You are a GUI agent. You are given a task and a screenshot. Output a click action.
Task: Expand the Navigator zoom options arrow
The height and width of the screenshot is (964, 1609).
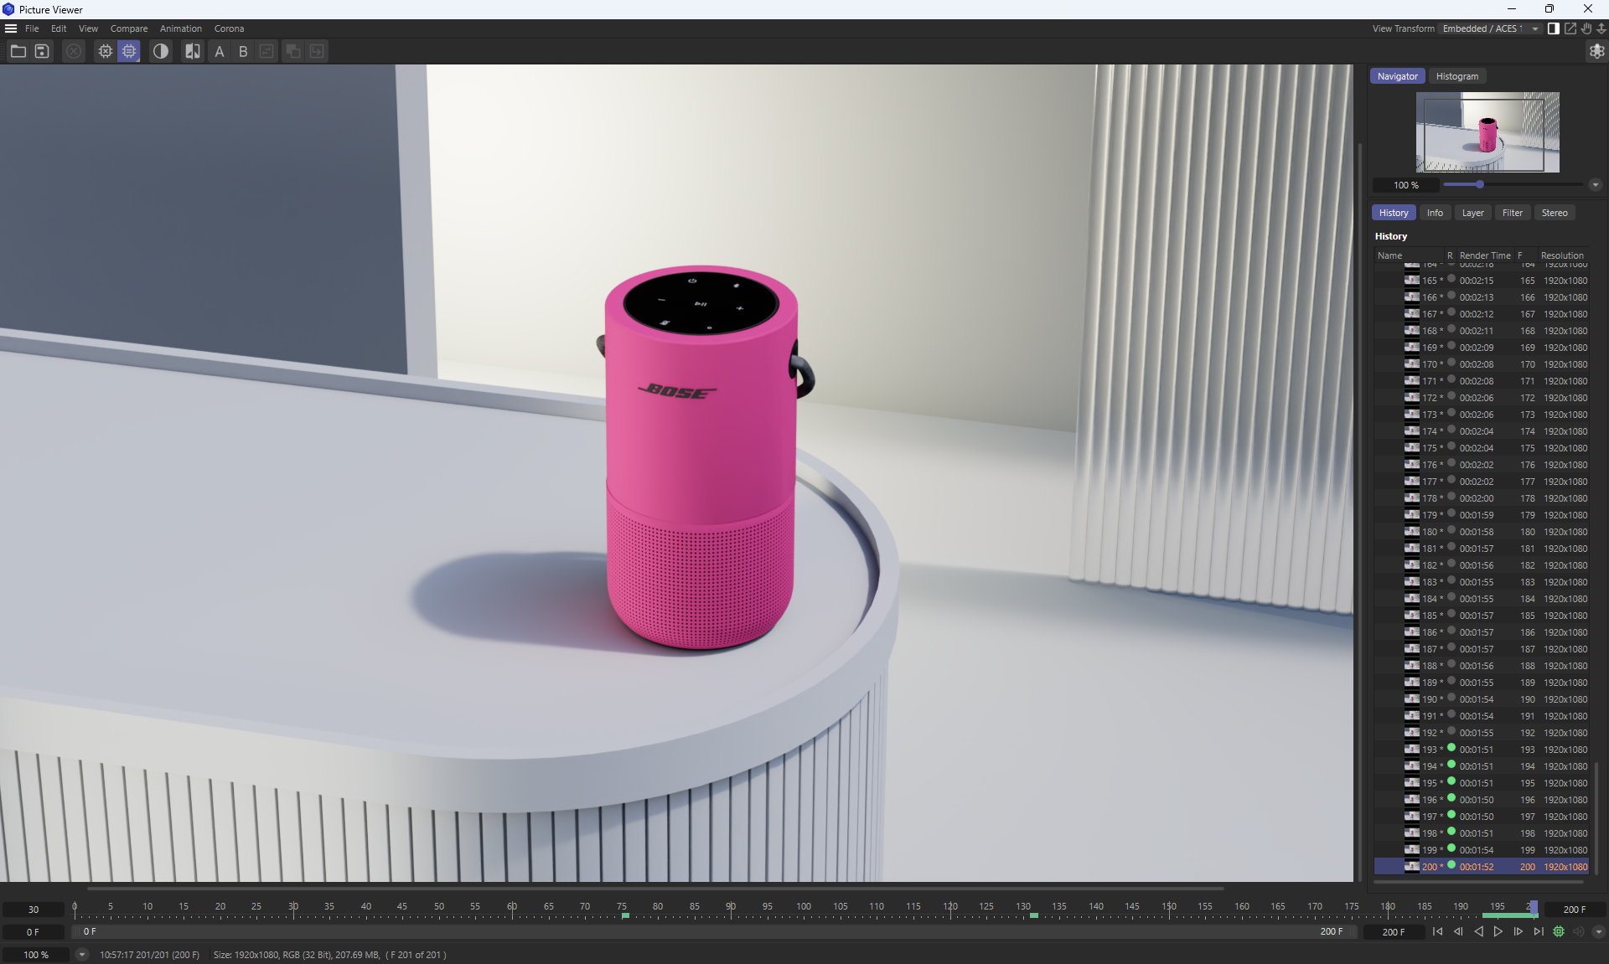pyautogui.click(x=1595, y=185)
